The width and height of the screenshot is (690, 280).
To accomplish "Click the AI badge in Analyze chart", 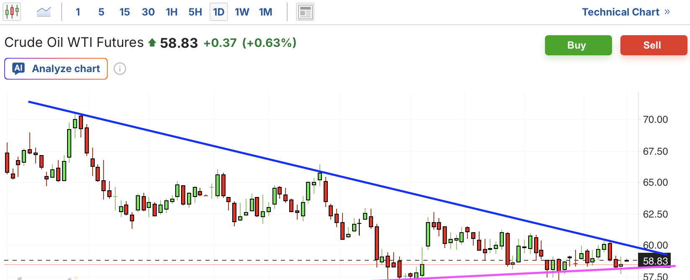I will (18, 68).
